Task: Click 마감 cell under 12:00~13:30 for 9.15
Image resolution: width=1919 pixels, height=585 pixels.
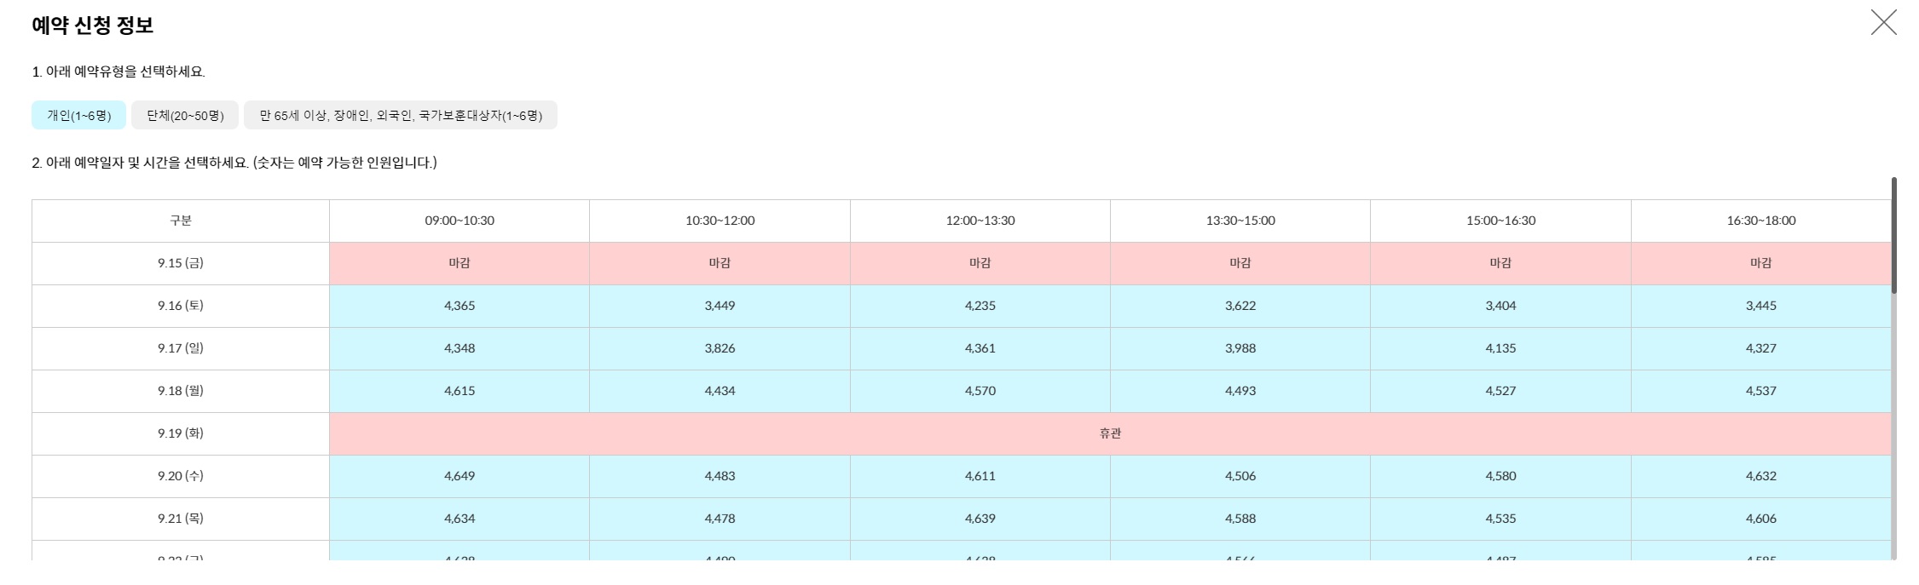Action: click(980, 263)
